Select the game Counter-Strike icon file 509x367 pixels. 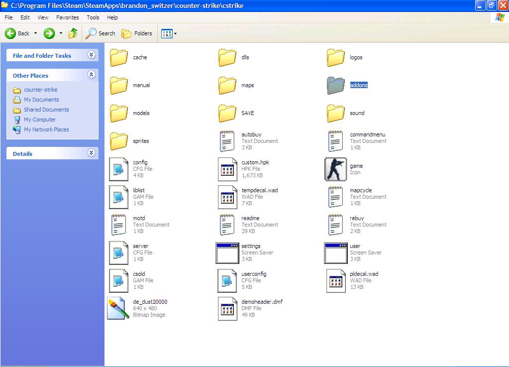click(x=336, y=169)
